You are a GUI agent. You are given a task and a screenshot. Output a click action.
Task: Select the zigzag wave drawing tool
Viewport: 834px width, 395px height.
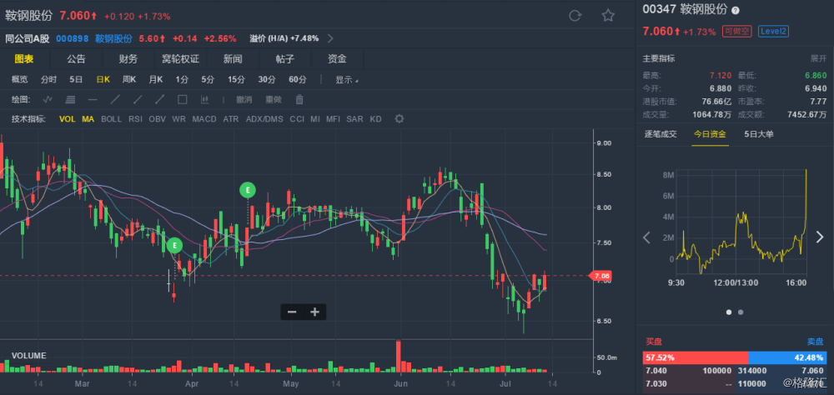tap(48, 99)
